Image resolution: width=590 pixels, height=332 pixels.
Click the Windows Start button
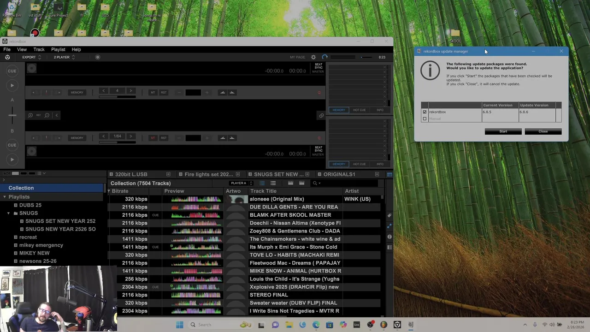179,325
